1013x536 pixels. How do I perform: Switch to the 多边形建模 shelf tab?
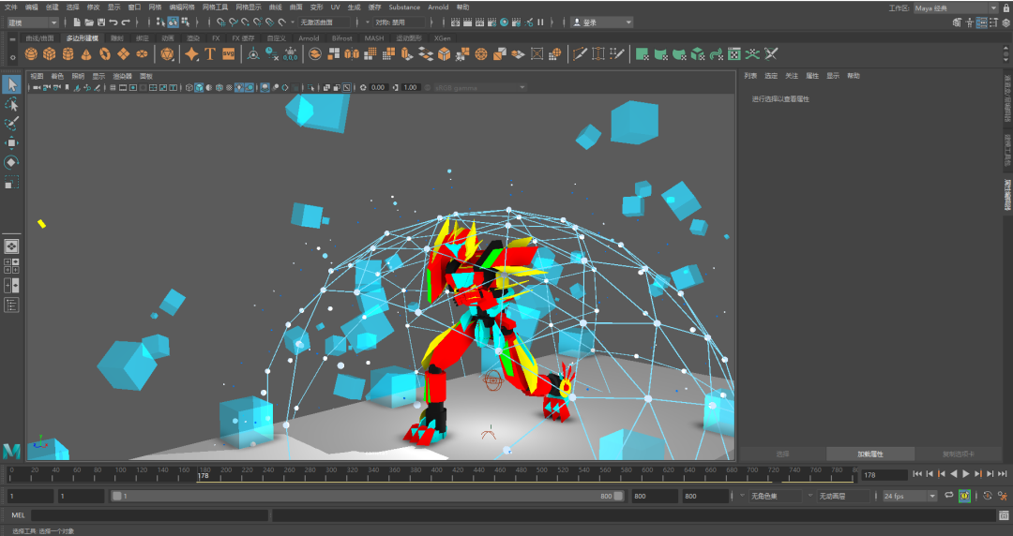click(82, 38)
